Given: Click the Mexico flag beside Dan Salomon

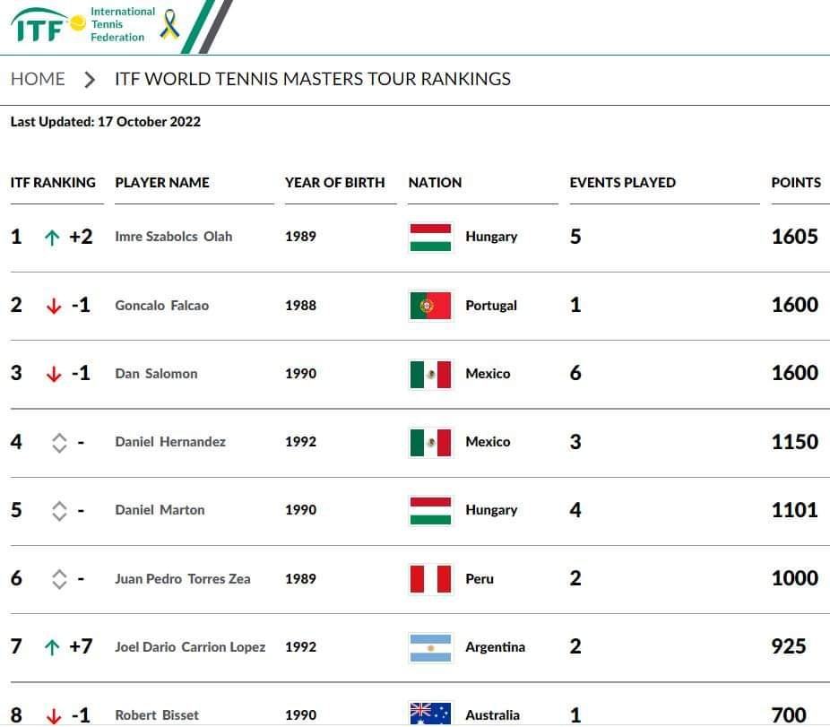Looking at the screenshot, I should click(431, 374).
